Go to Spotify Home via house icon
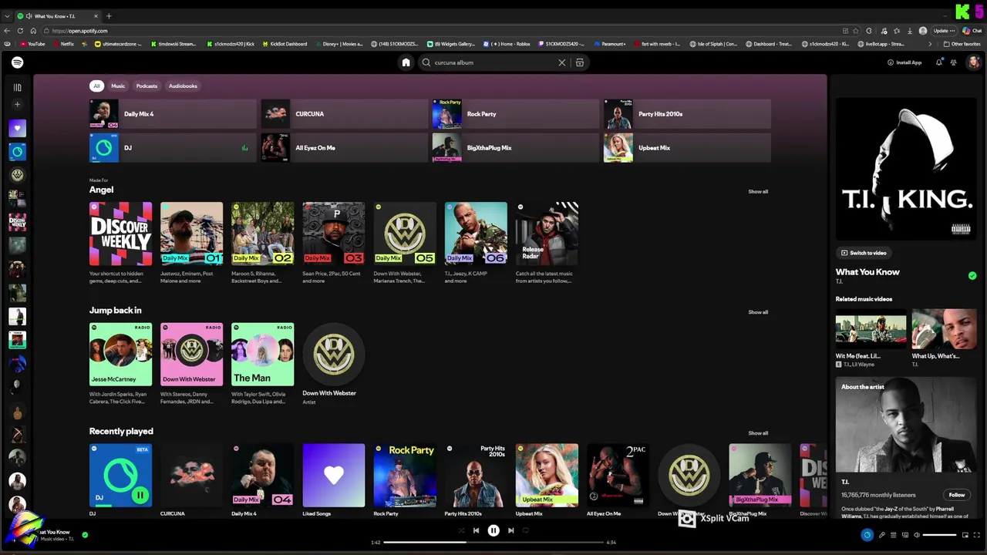The width and height of the screenshot is (987, 555). (406, 62)
